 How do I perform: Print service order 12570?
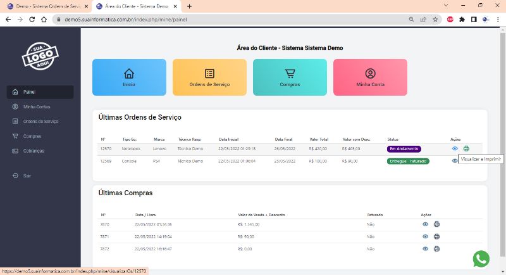pyautogui.click(x=466, y=149)
